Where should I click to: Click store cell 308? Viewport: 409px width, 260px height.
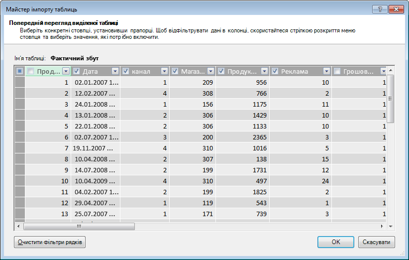(x=193, y=93)
